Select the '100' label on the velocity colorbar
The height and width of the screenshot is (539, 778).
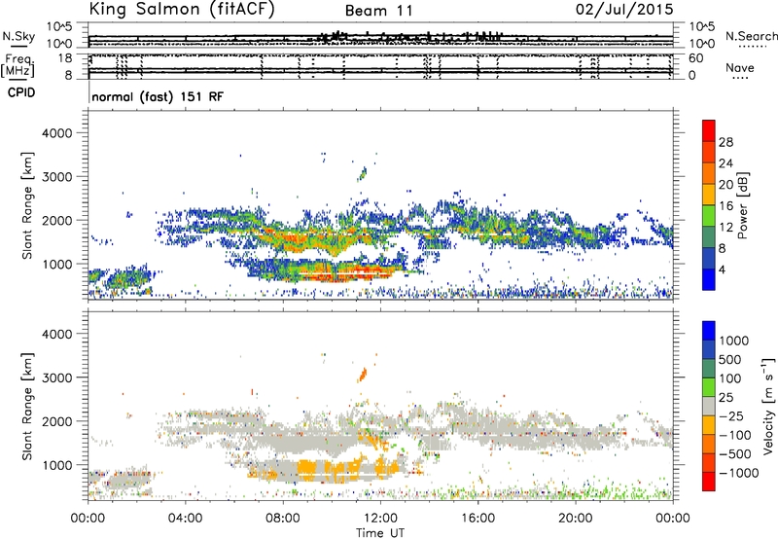point(729,378)
